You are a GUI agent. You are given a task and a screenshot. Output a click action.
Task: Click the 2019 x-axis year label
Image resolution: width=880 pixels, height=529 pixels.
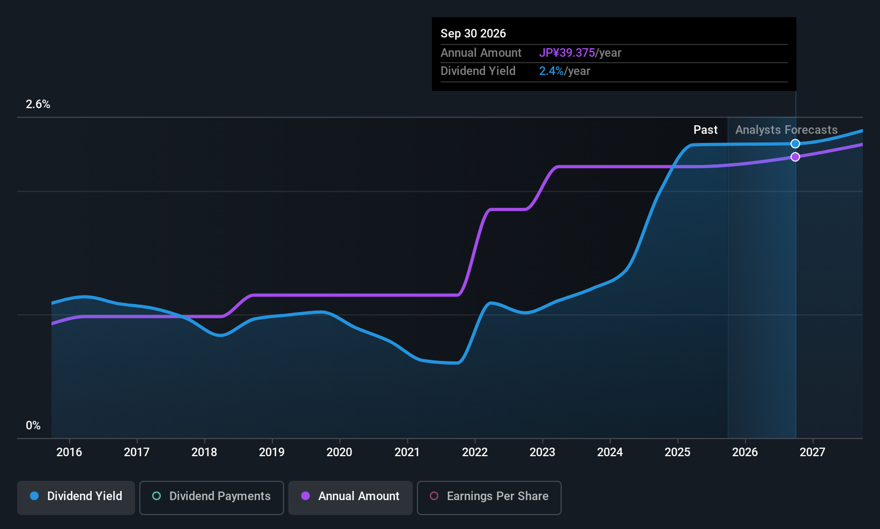(x=272, y=452)
